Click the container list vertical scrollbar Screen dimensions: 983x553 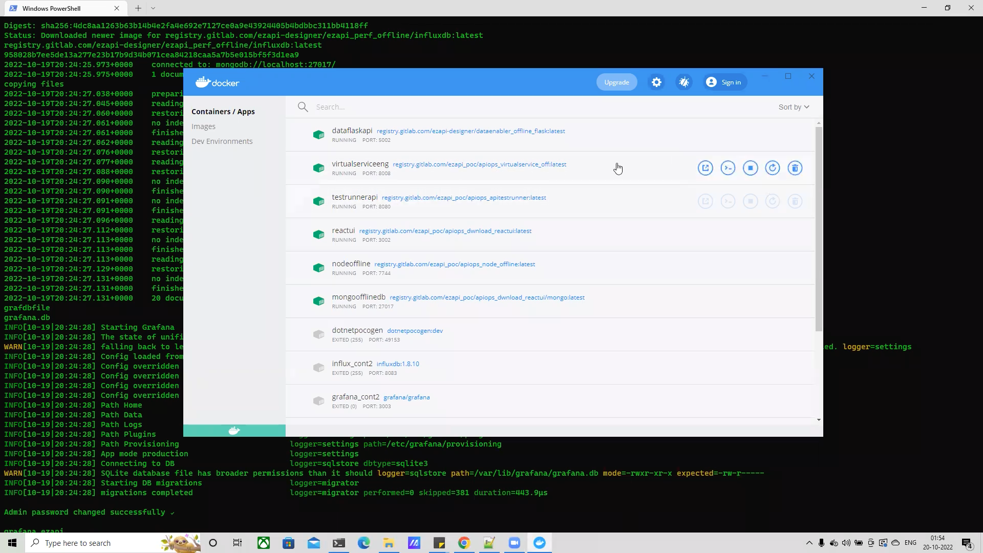point(818,228)
